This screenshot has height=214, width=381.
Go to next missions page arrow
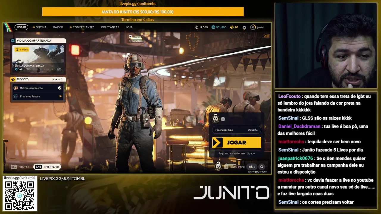pyautogui.click(x=62, y=79)
